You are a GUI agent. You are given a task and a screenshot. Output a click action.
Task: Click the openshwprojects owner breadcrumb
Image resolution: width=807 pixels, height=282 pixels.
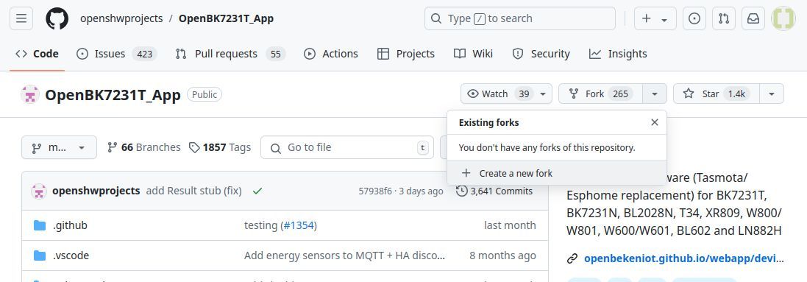(121, 18)
